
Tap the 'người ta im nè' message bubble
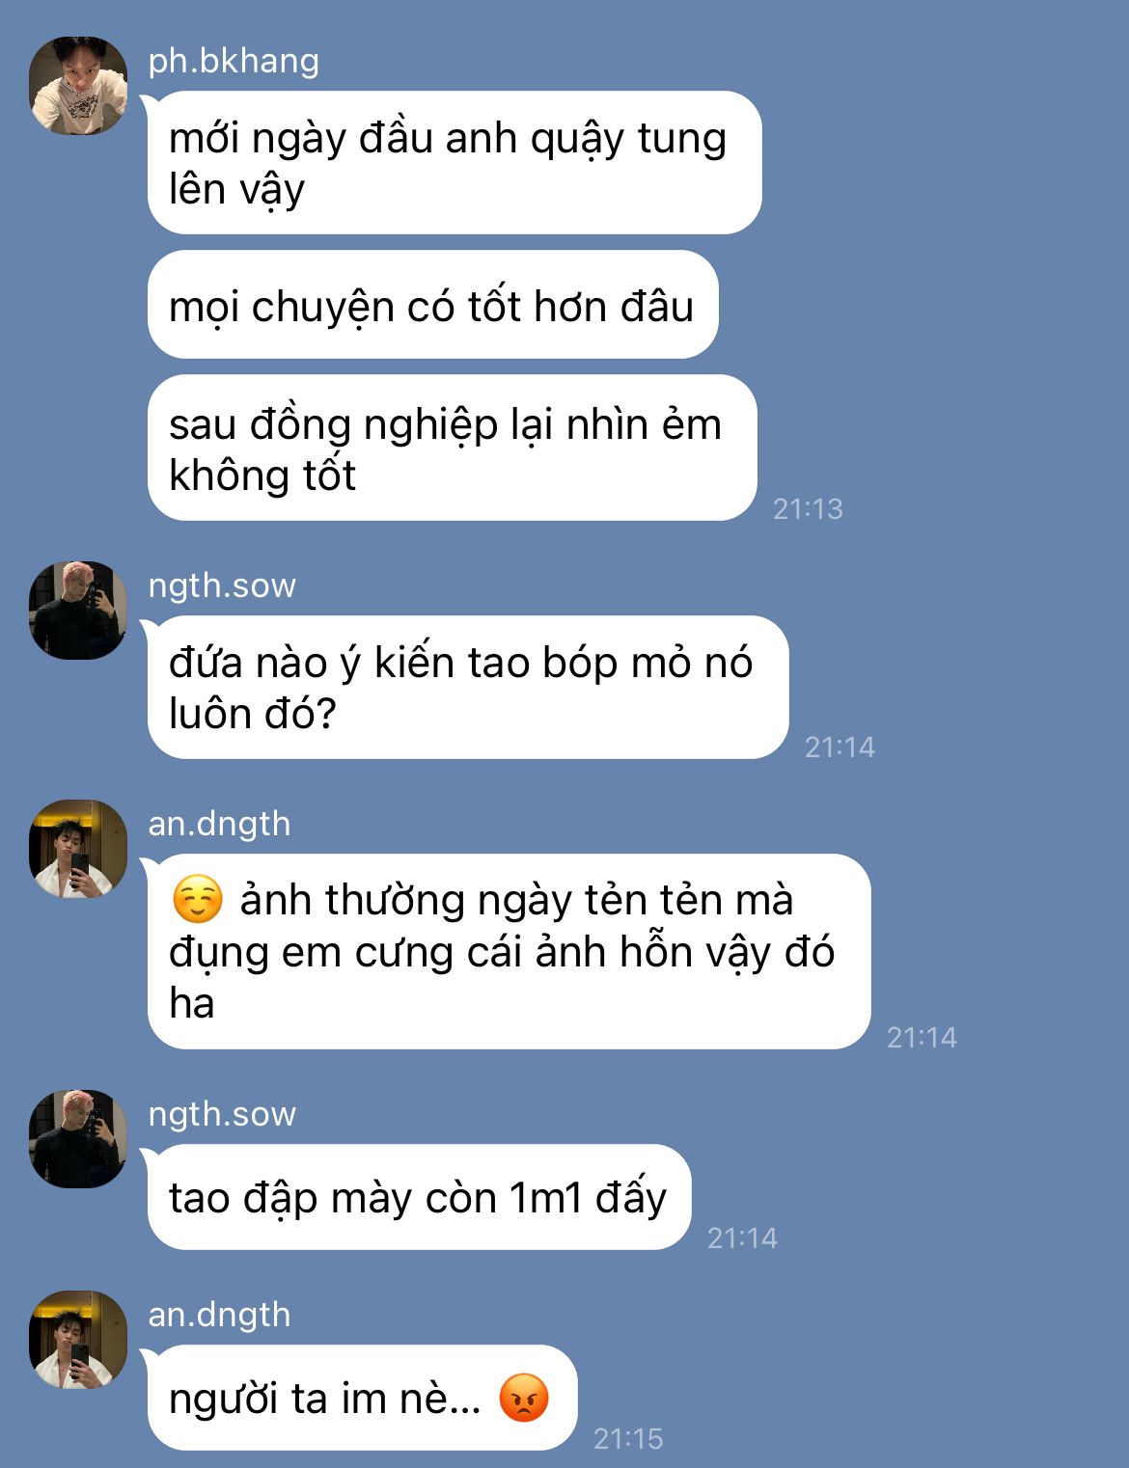(x=363, y=1398)
